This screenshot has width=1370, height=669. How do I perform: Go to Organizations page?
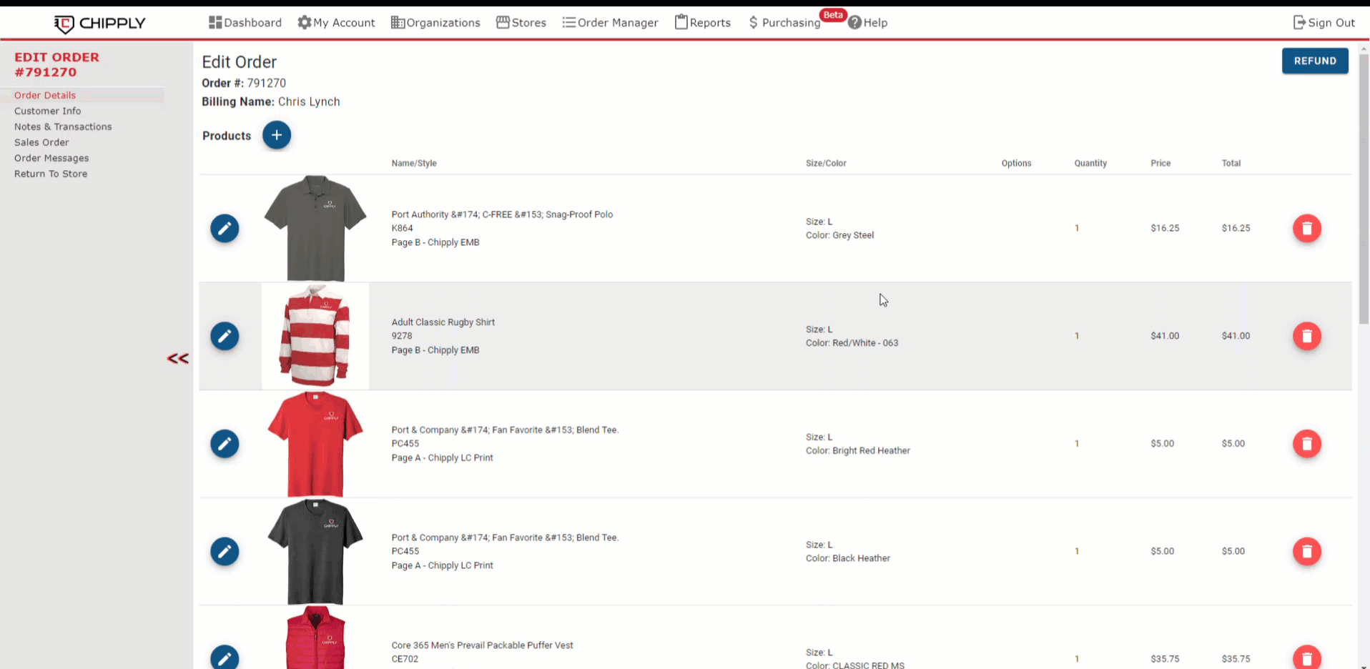(435, 23)
